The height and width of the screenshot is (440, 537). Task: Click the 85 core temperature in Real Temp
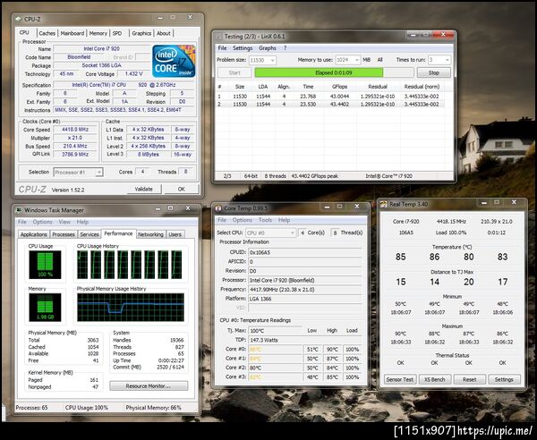point(401,257)
